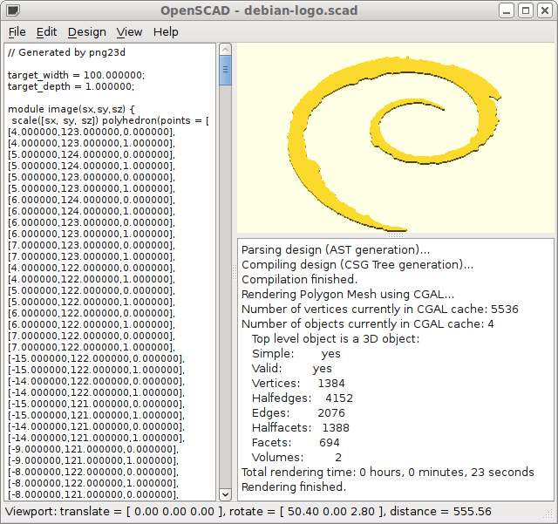The width and height of the screenshot is (558, 524).
Task: Click the 'distance = 555.56' status bar value
Action: click(440, 512)
